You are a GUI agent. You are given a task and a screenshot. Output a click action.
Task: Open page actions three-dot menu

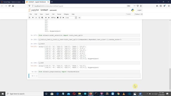(x=134, y=6)
